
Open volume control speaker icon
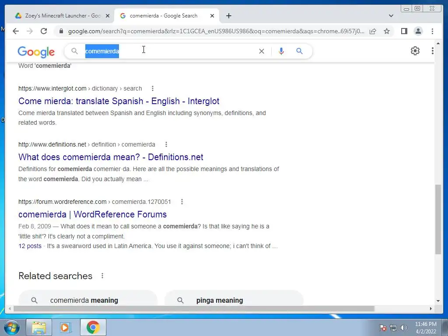pyautogui.click(x=404, y=328)
